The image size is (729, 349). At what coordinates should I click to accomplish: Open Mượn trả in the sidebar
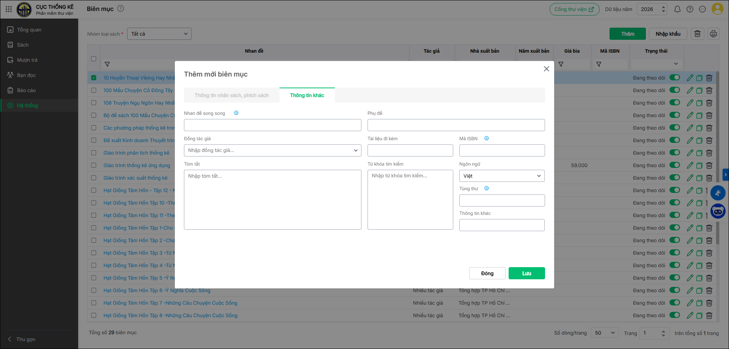(27, 60)
